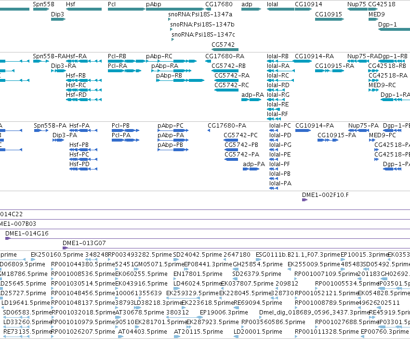Viewport: 410px width, 339px height.
Task: Click the Hsf-RD transcript label
Action: 76,94
